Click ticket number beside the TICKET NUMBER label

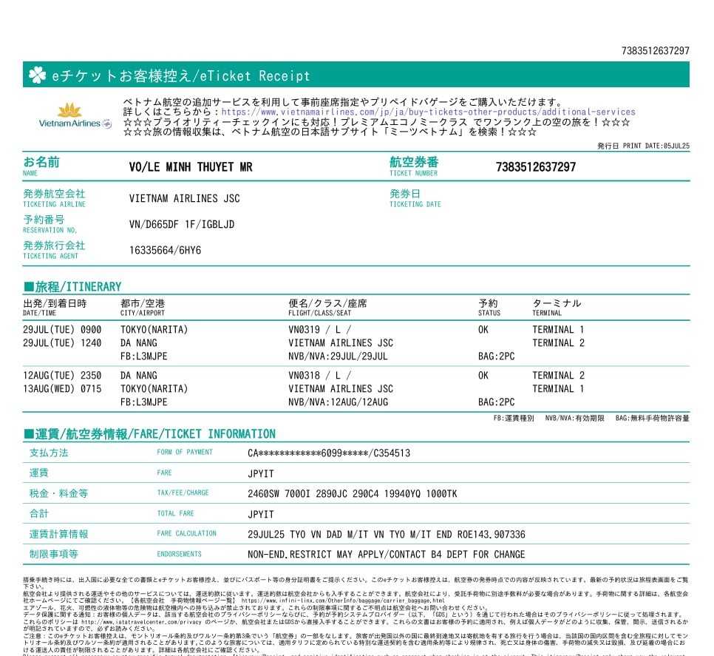[535, 167]
